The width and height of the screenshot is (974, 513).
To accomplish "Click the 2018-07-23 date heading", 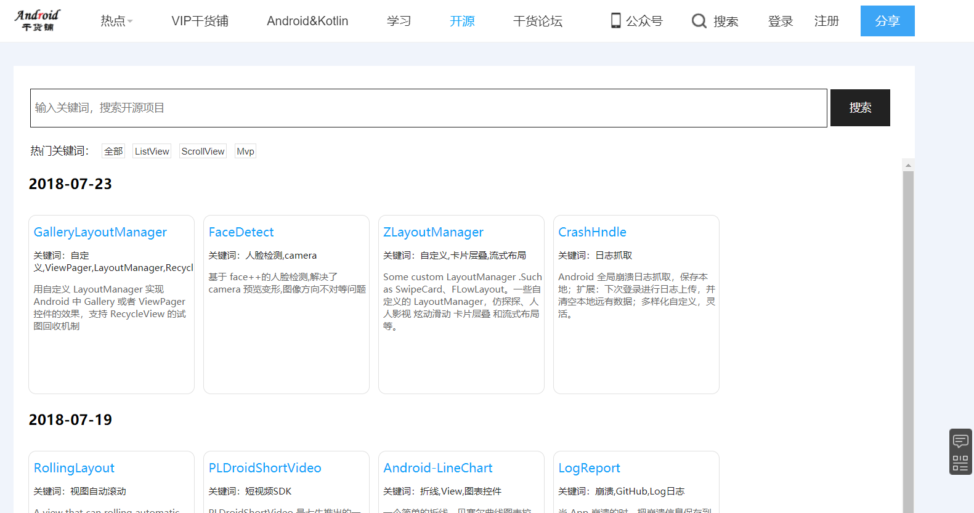I will pos(70,184).
